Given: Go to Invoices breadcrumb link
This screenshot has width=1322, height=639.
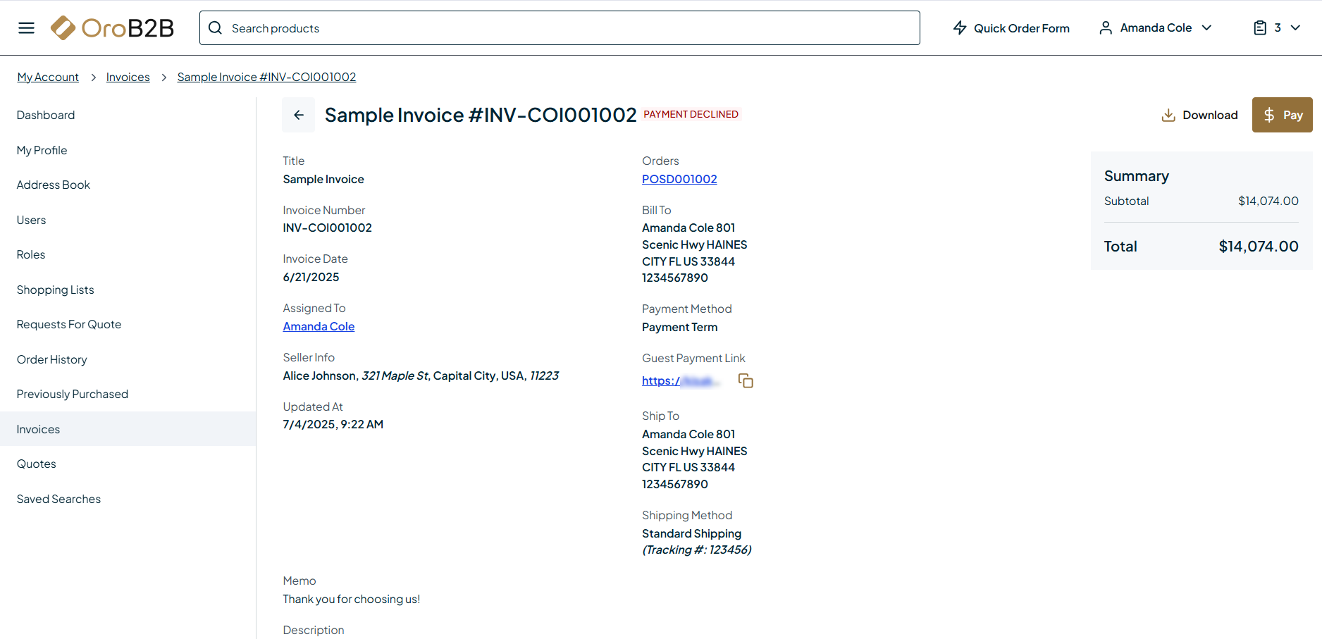Looking at the screenshot, I should click(x=128, y=77).
